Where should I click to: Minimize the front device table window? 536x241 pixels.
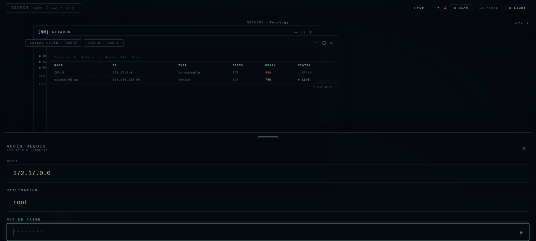[317, 43]
